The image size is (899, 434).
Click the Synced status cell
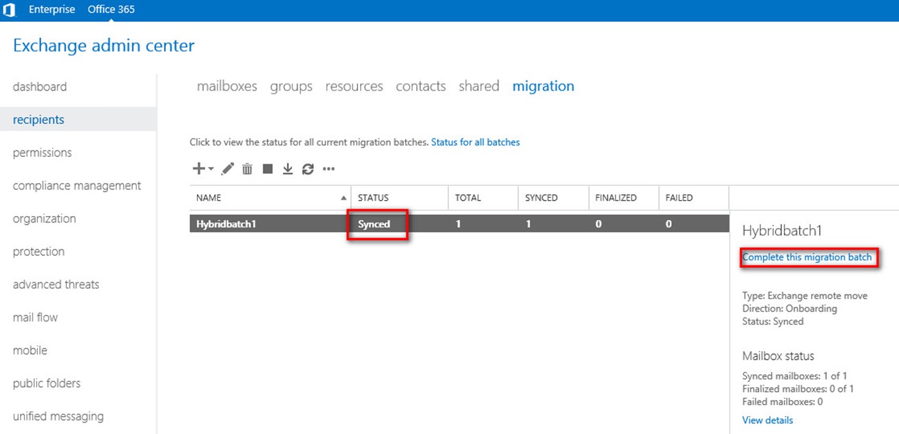click(374, 224)
